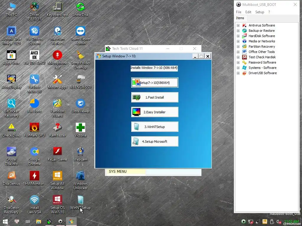Image resolution: width=302 pixels, height=226 pixels.
Task: Click the SYS MENU label in Tech Tools
Action: 118,172
